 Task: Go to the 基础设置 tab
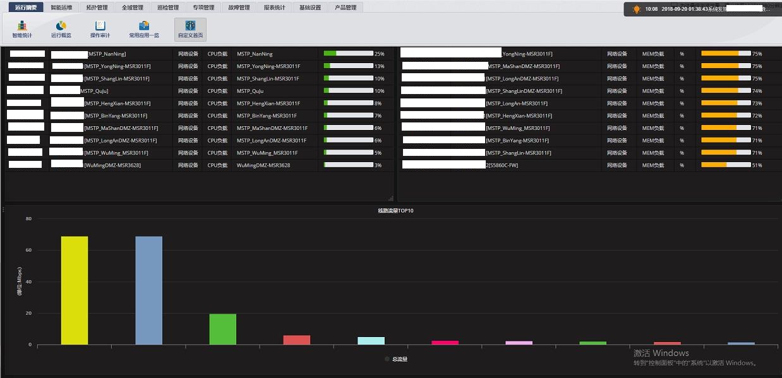click(x=310, y=8)
